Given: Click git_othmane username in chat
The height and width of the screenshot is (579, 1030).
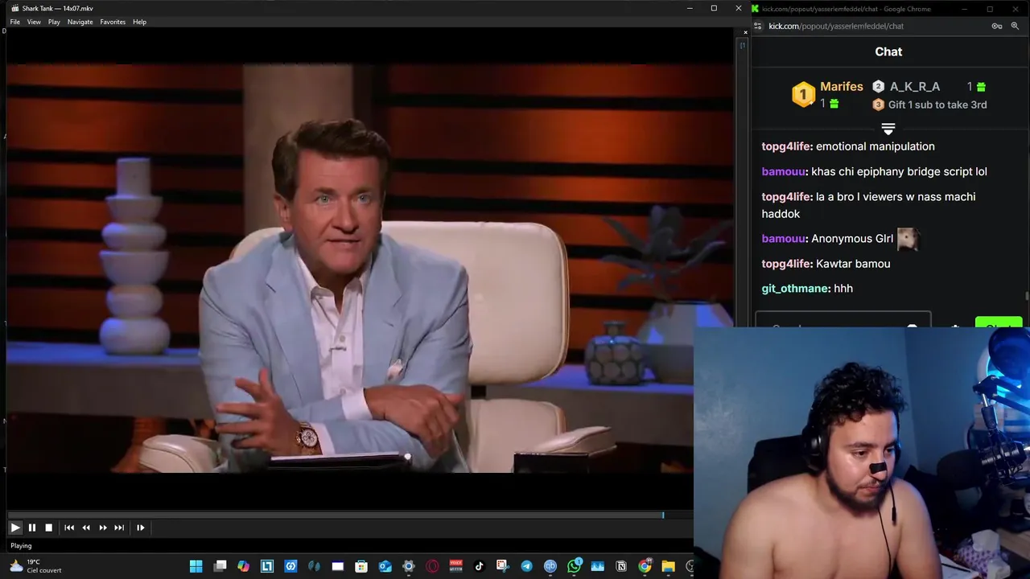Looking at the screenshot, I should tap(795, 288).
